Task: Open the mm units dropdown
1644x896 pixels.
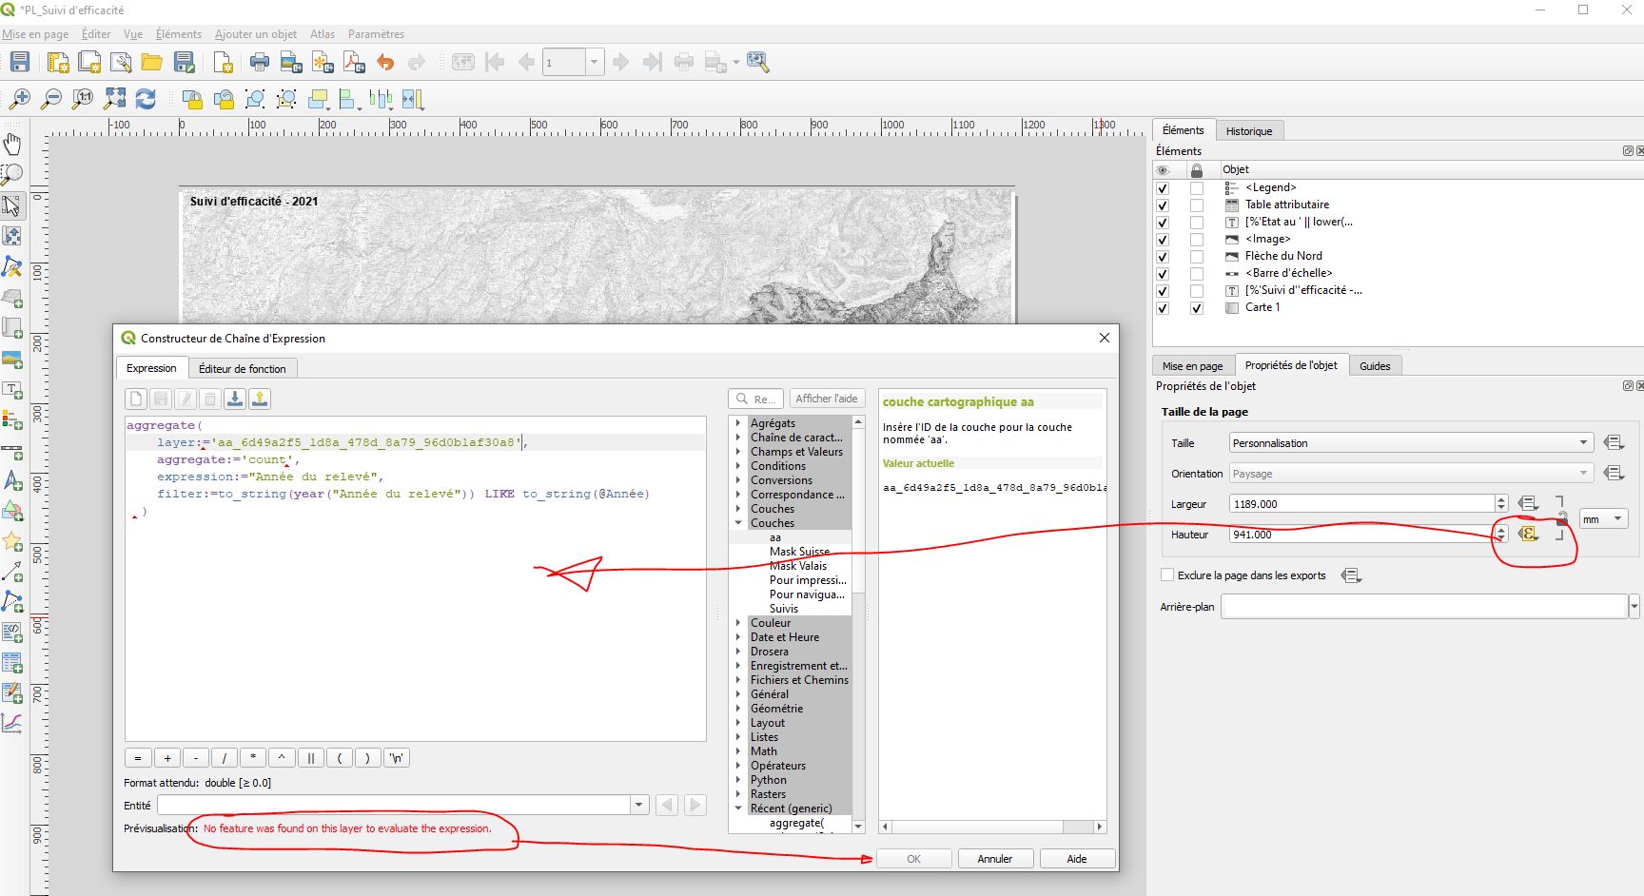Action: (1604, 518)
